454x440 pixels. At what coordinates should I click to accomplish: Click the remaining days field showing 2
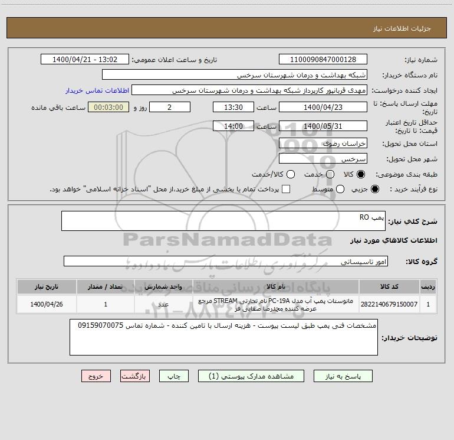(x=170, y=107)
